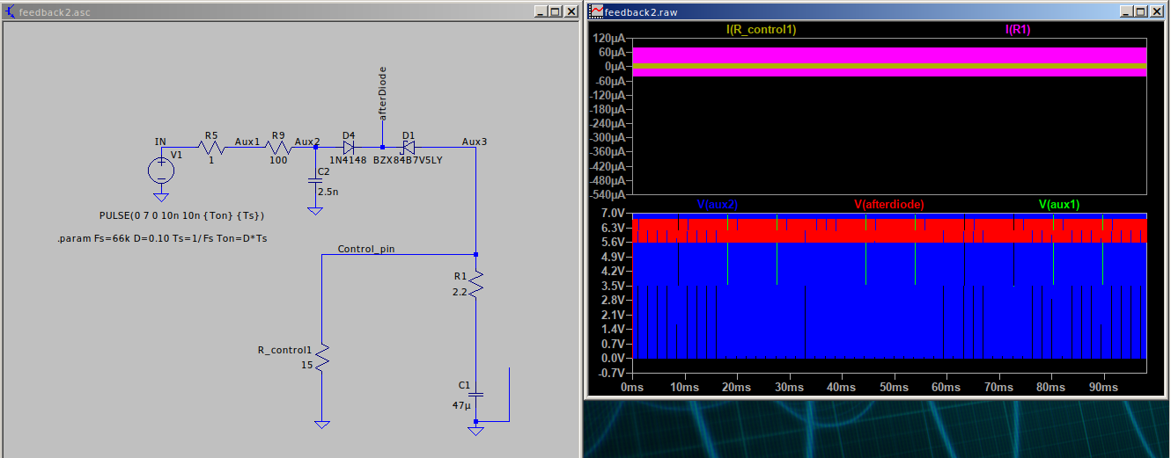Select the R5 resistor symbol
Viewport: 1171px width, 458px height.
coord(211,149)
